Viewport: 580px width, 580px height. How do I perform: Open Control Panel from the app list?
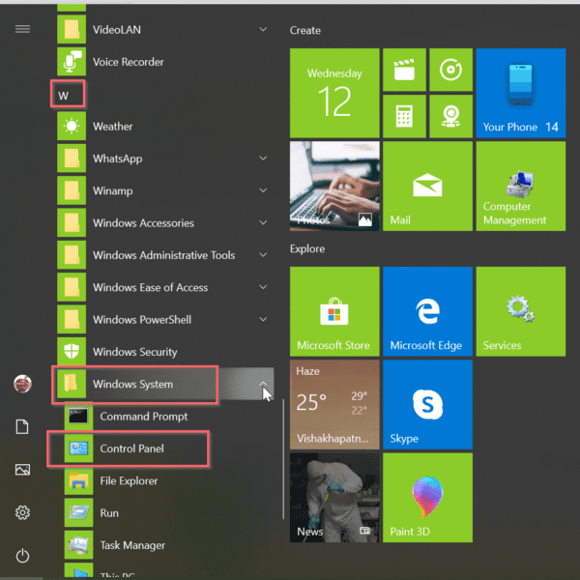(x=132, y=449)
